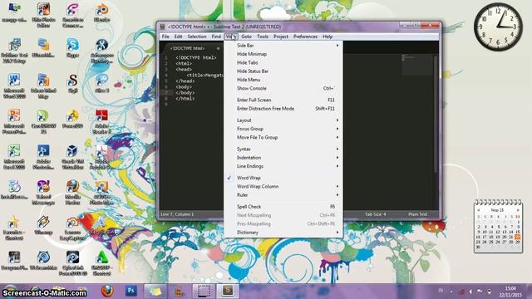Open the Tools menu

[263, 37]
